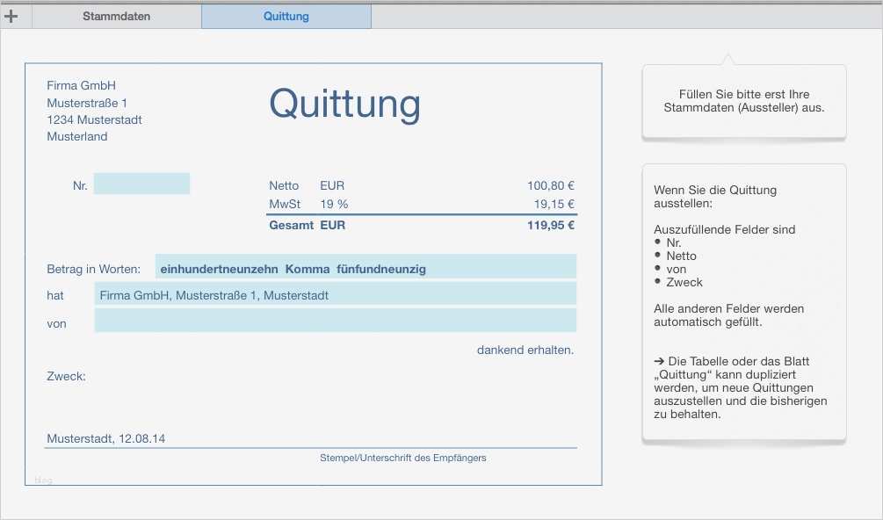Image resolution: width=883 pixels, height=520 pixels.
Task: Click the Quittung document title
Action: [344, 105]
